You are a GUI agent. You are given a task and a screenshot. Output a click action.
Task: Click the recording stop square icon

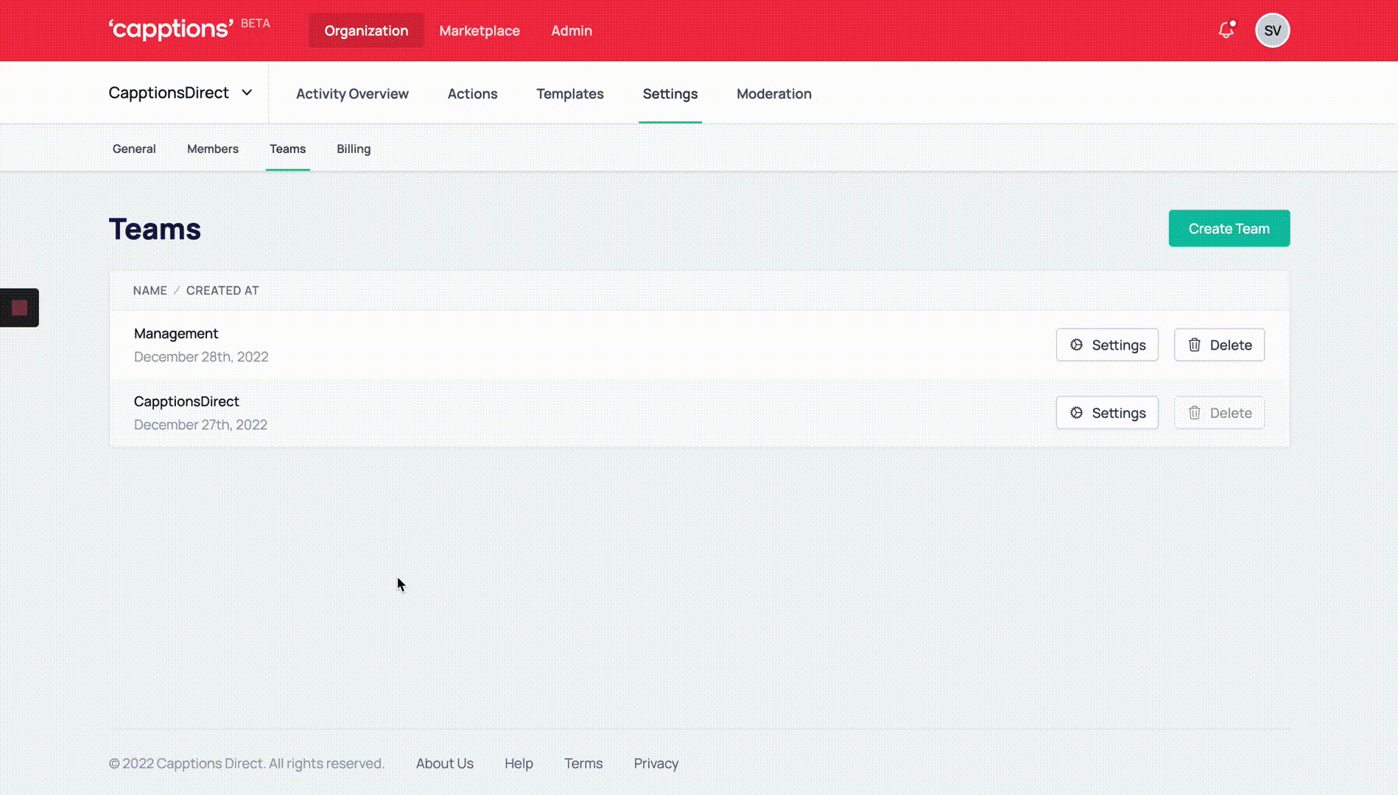click(x=20, y=308)
